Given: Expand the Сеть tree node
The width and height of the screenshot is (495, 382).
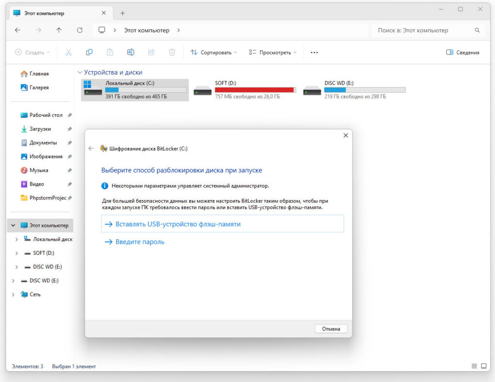Looking at the screenshot, I should [13, 294].
